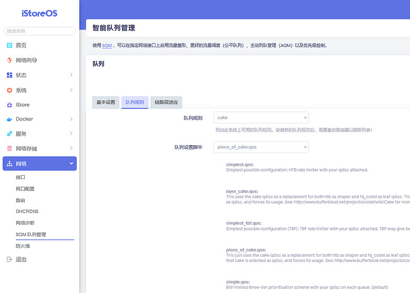Switch to the 队列规则 tab
410x293 pixels.
135,102
